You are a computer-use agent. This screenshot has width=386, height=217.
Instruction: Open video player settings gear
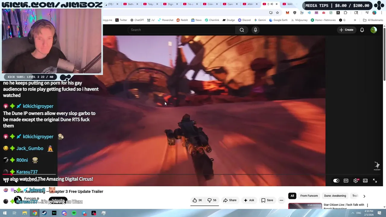pyautogui.click(x=356, y=181)
